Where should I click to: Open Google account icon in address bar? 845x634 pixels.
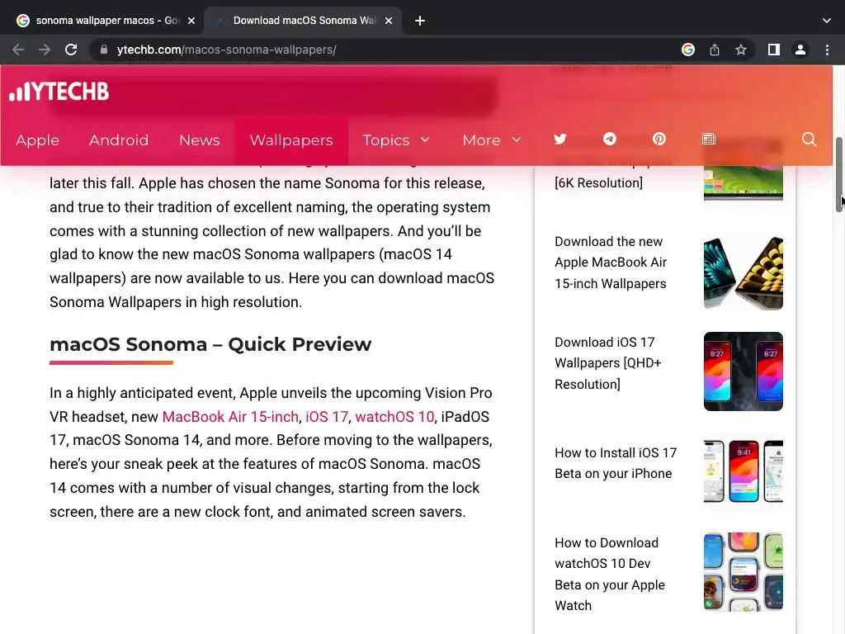(687, 50)
